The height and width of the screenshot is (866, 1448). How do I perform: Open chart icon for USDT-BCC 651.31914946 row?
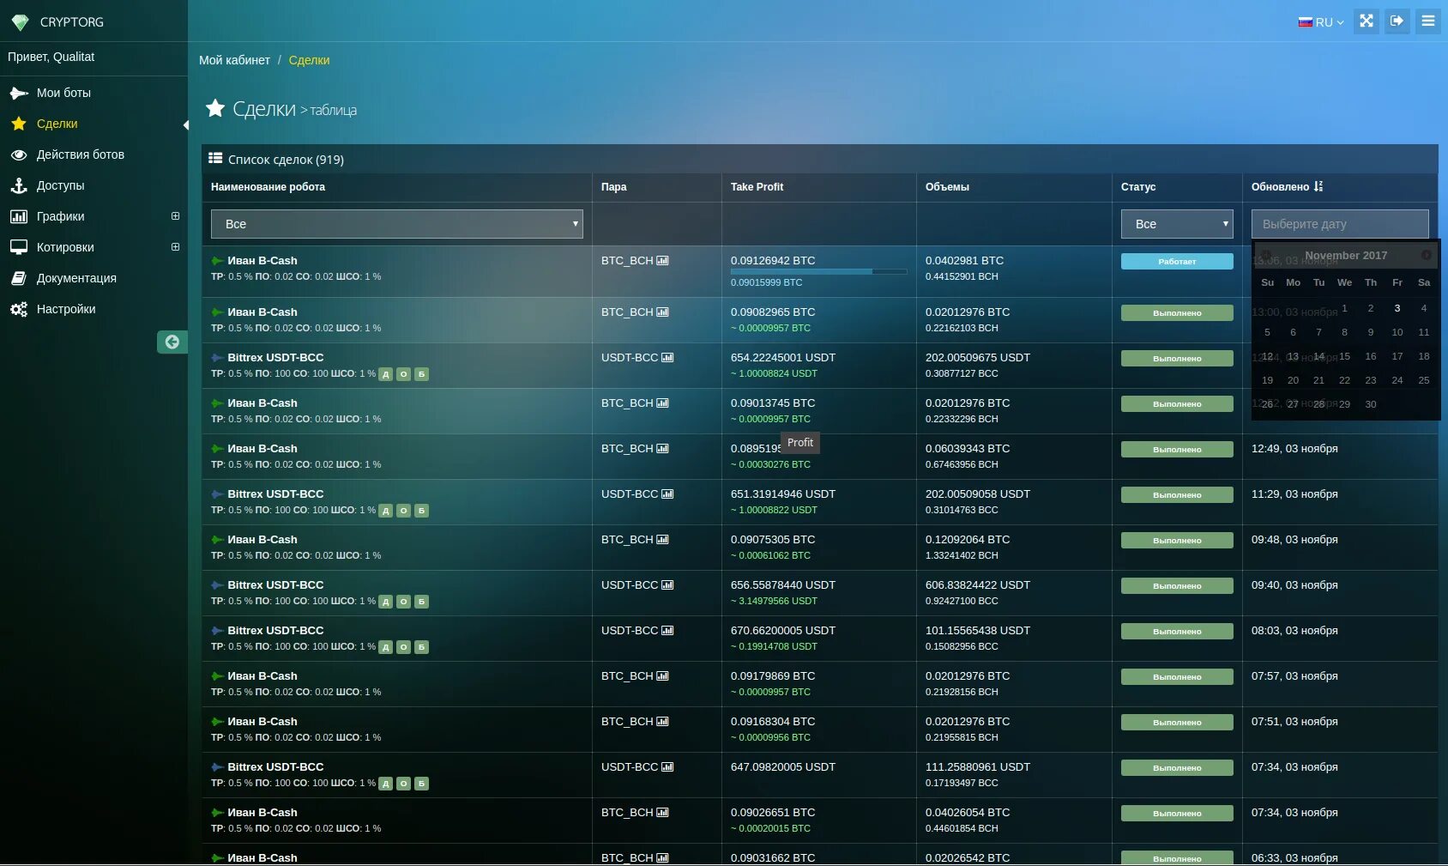click(x=667, y=494)
